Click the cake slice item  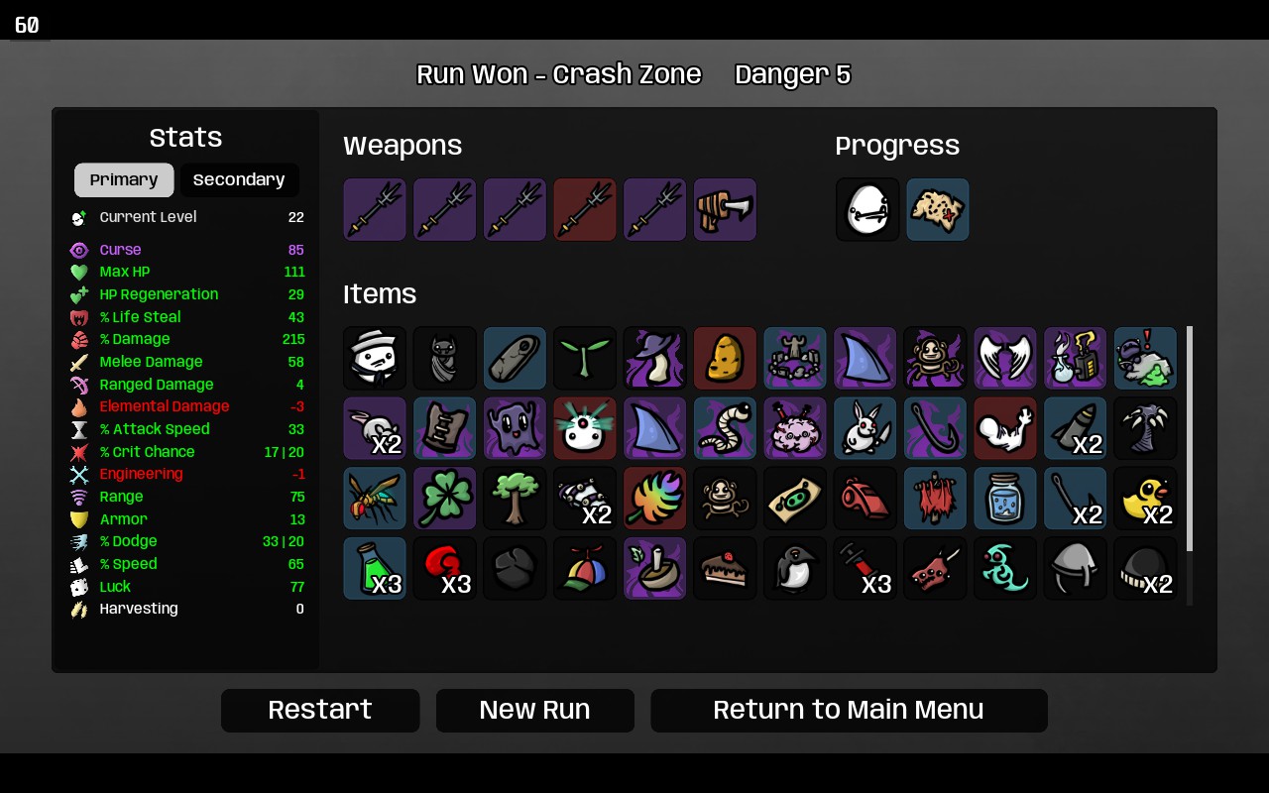pyautogui.click(x=725, y=569)
